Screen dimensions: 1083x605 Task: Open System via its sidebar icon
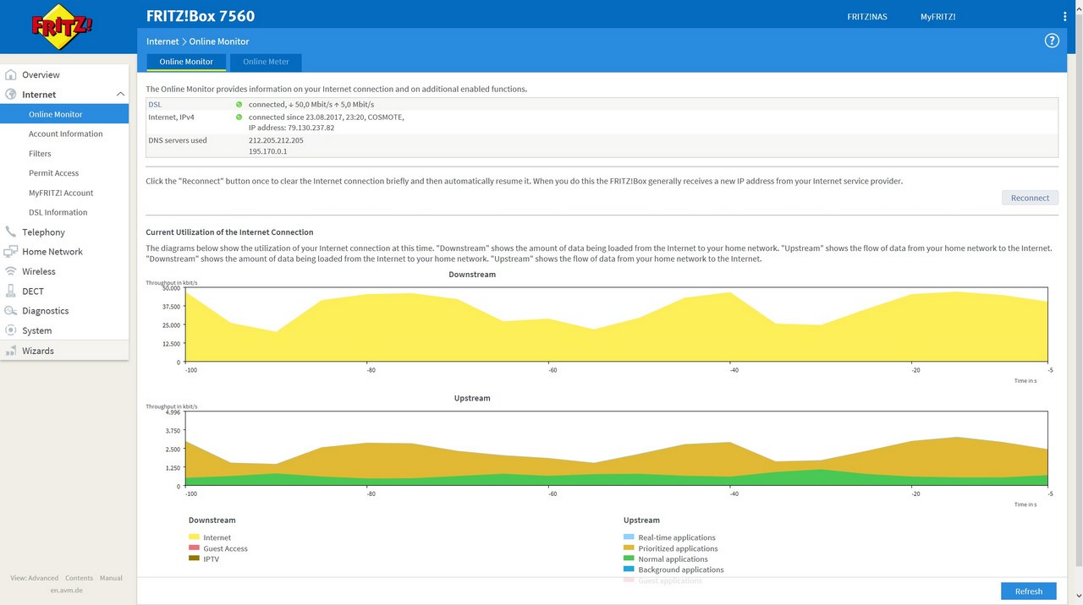click(x=11, y=330)
